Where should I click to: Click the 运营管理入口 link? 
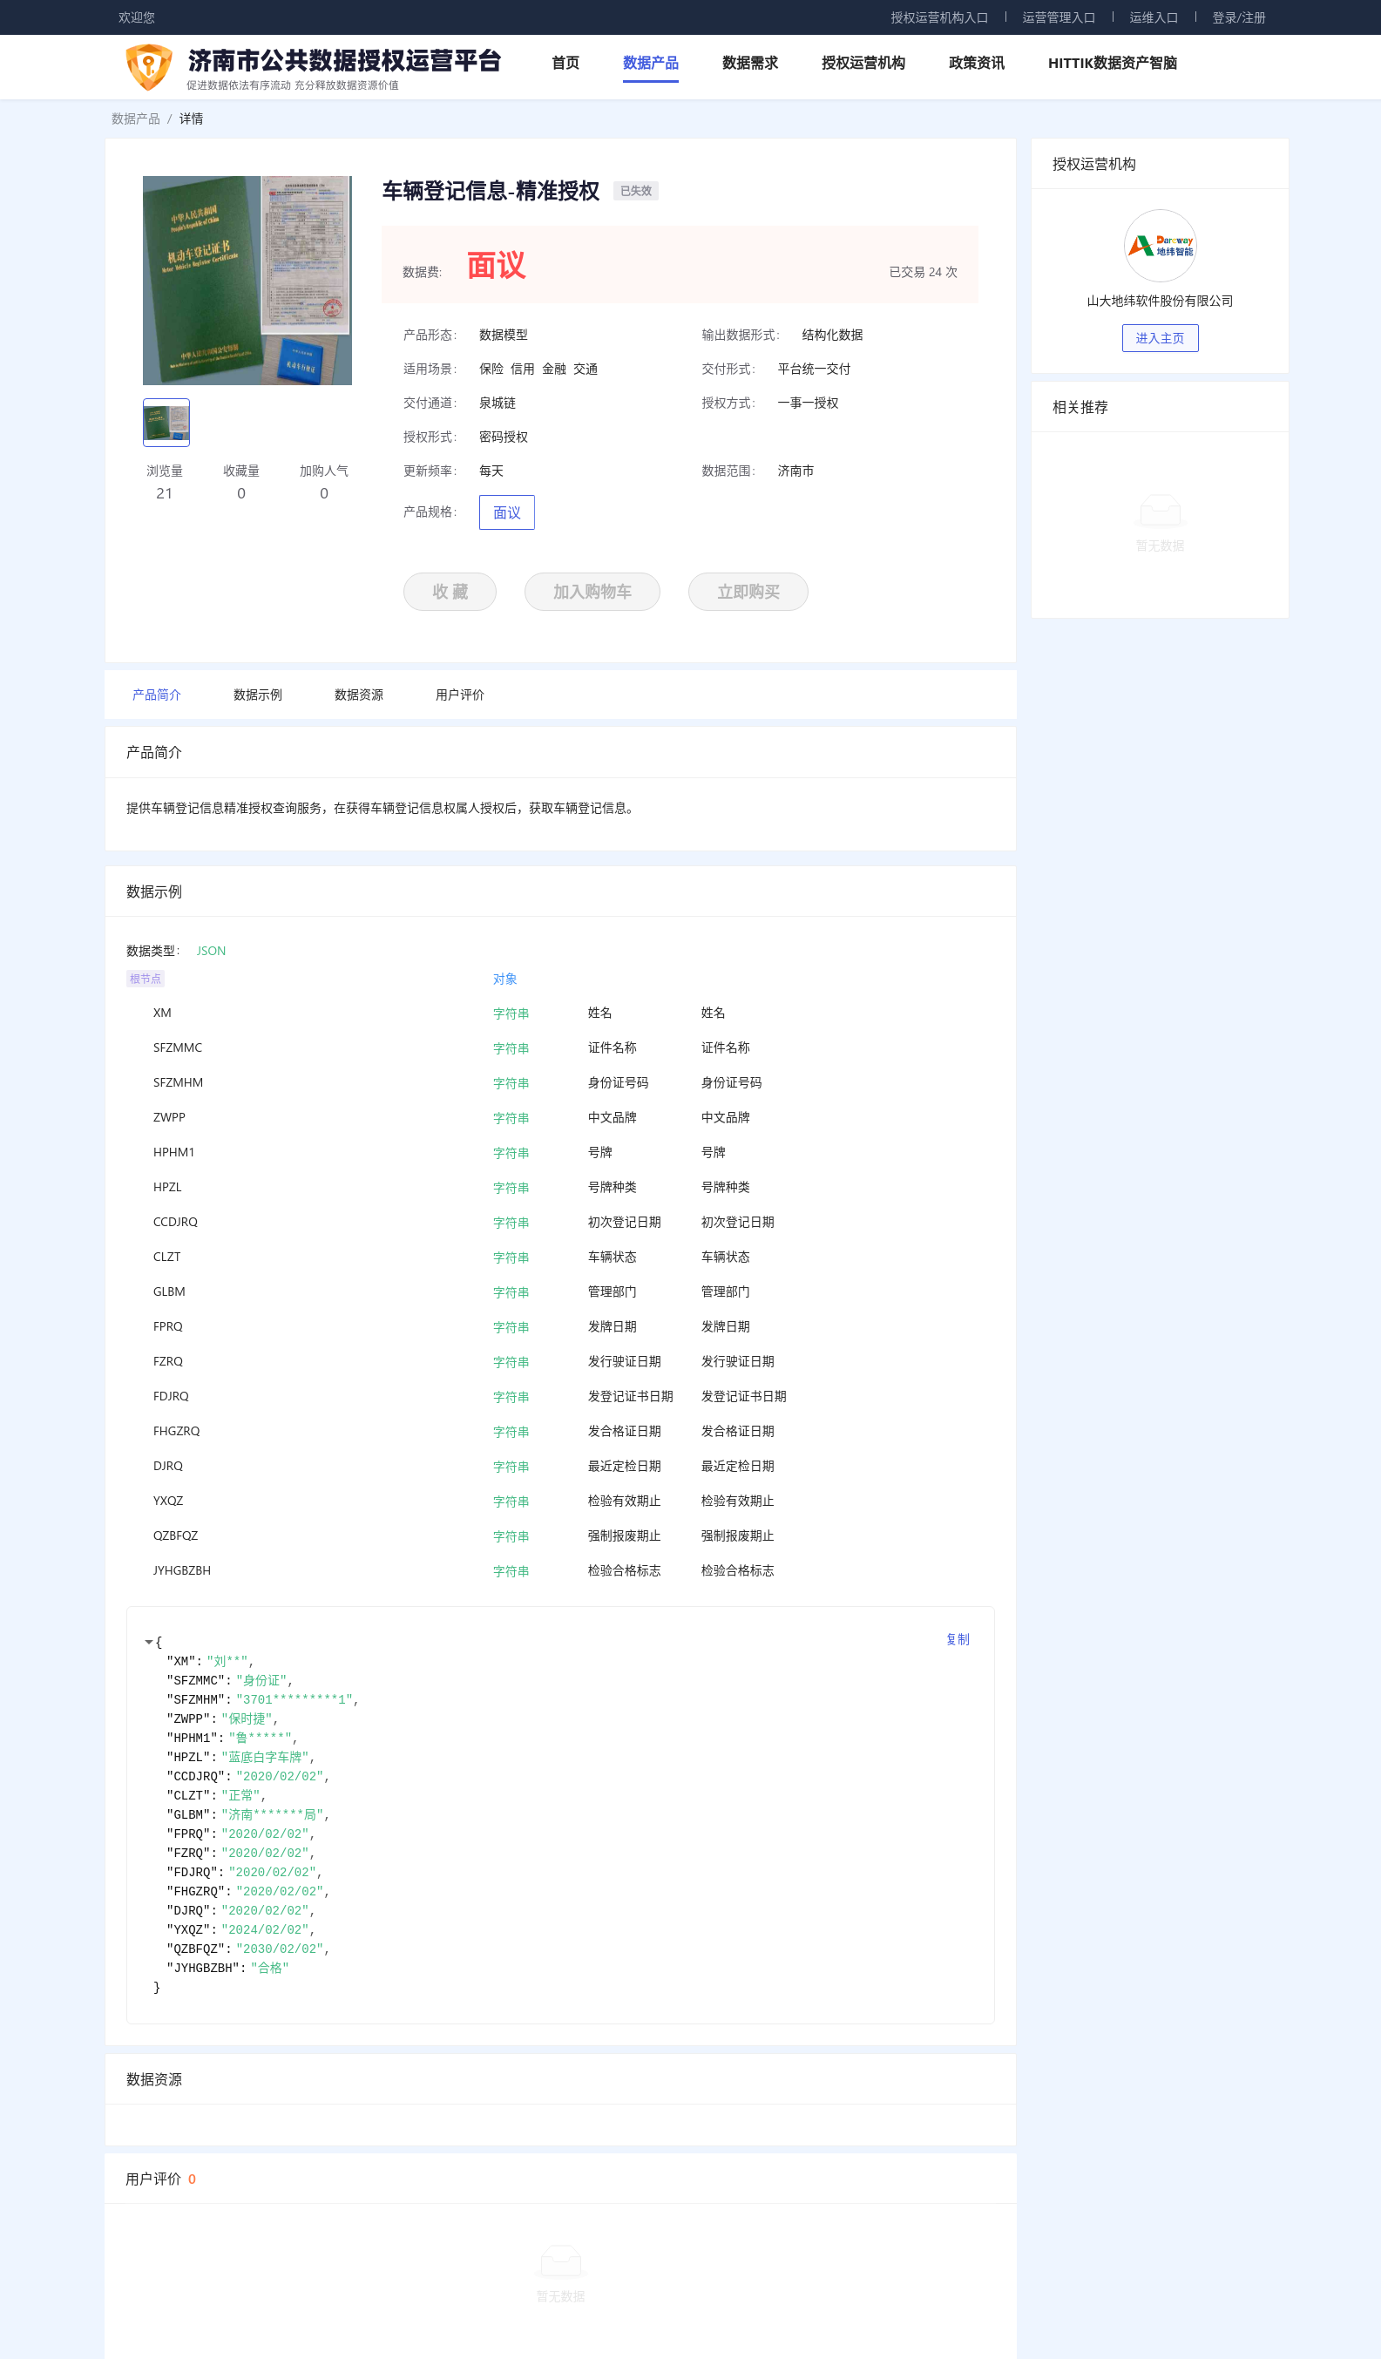point(1059,17)
